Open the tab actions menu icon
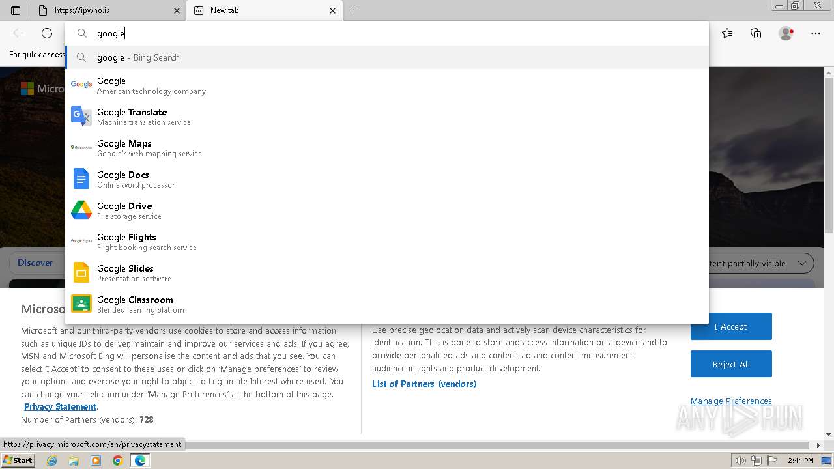This screenshot has width=834, height=469. pos(16,10)
